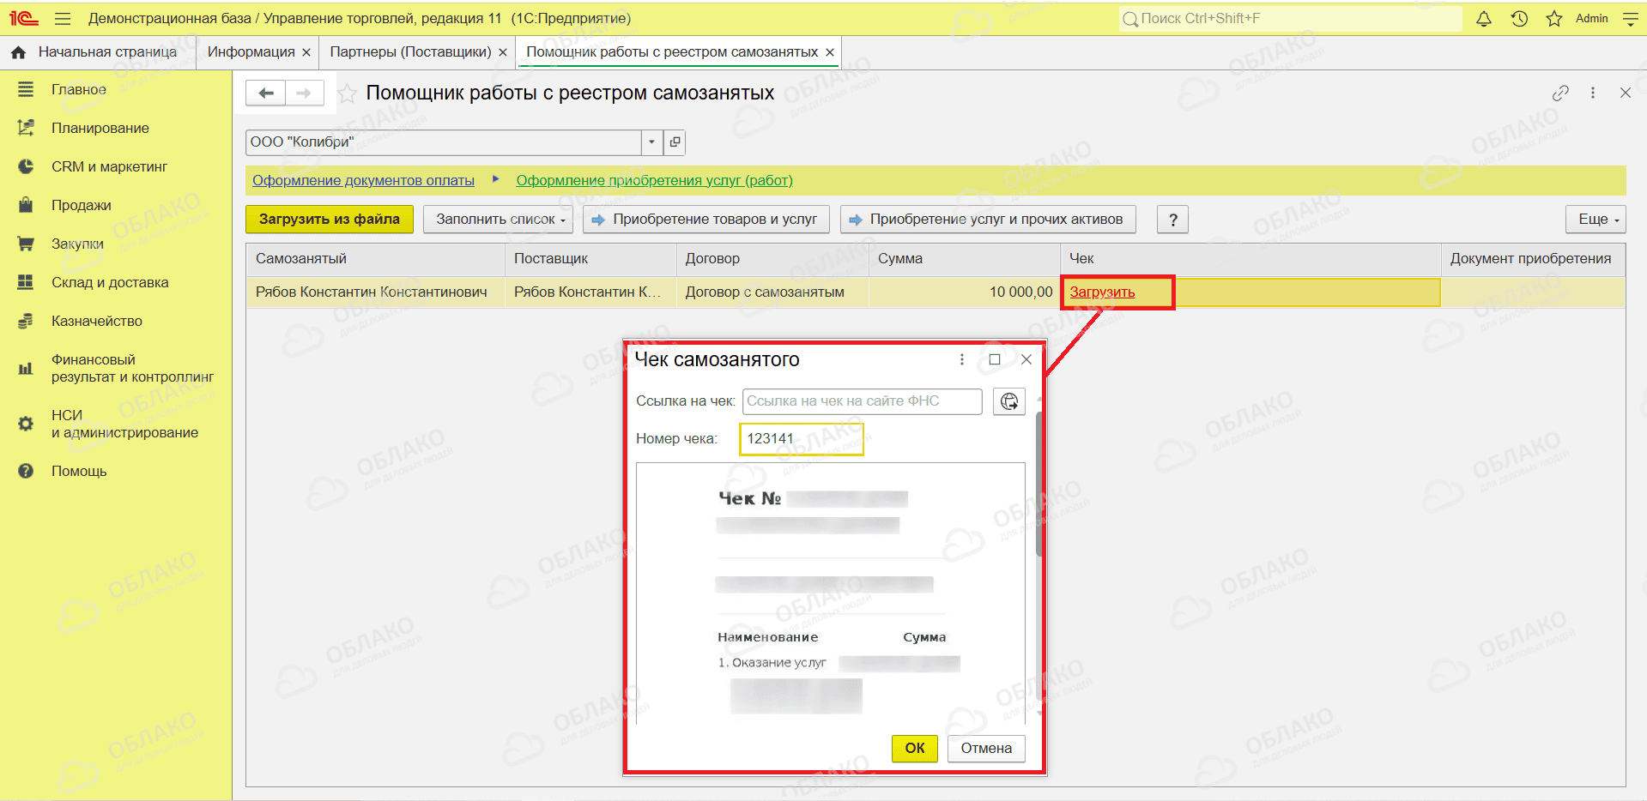Click Приобретение услуг и прочих активов
The width and height of the screenshot is (1647, 801).
(988, 220)
